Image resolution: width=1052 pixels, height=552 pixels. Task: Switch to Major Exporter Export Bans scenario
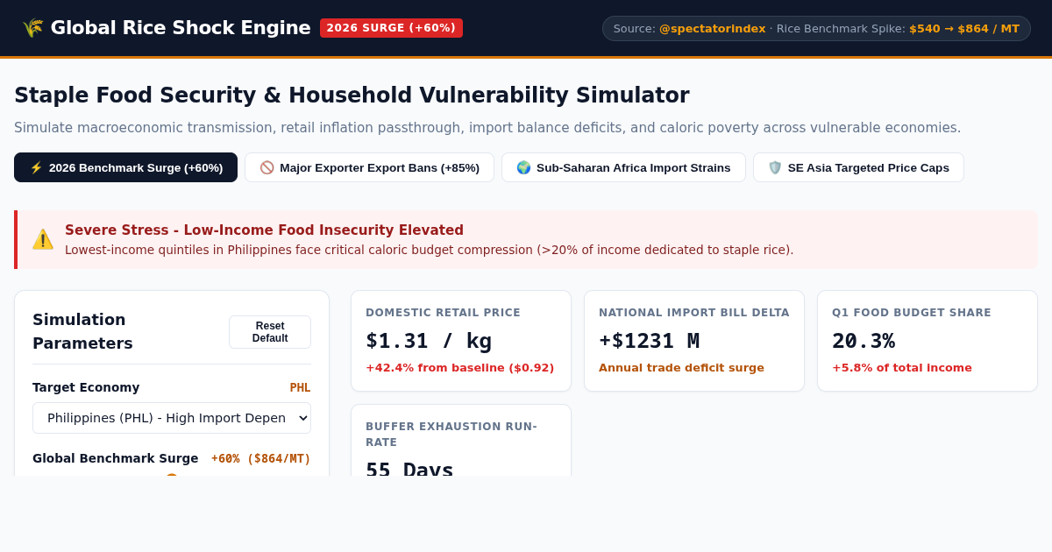click(x=369, y=167)
